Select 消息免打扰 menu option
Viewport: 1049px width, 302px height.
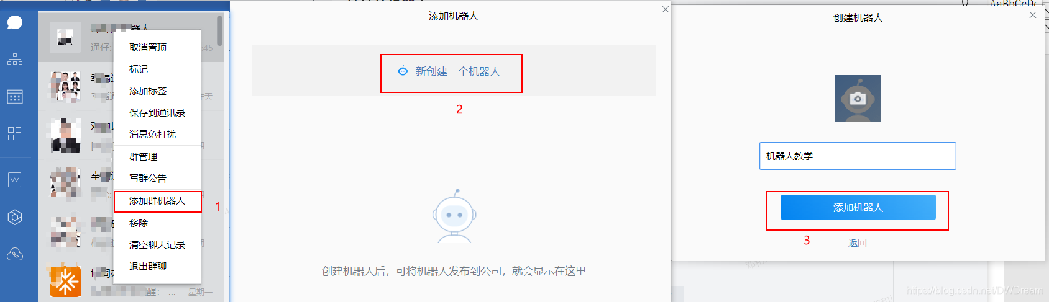[x=152, y=135]
